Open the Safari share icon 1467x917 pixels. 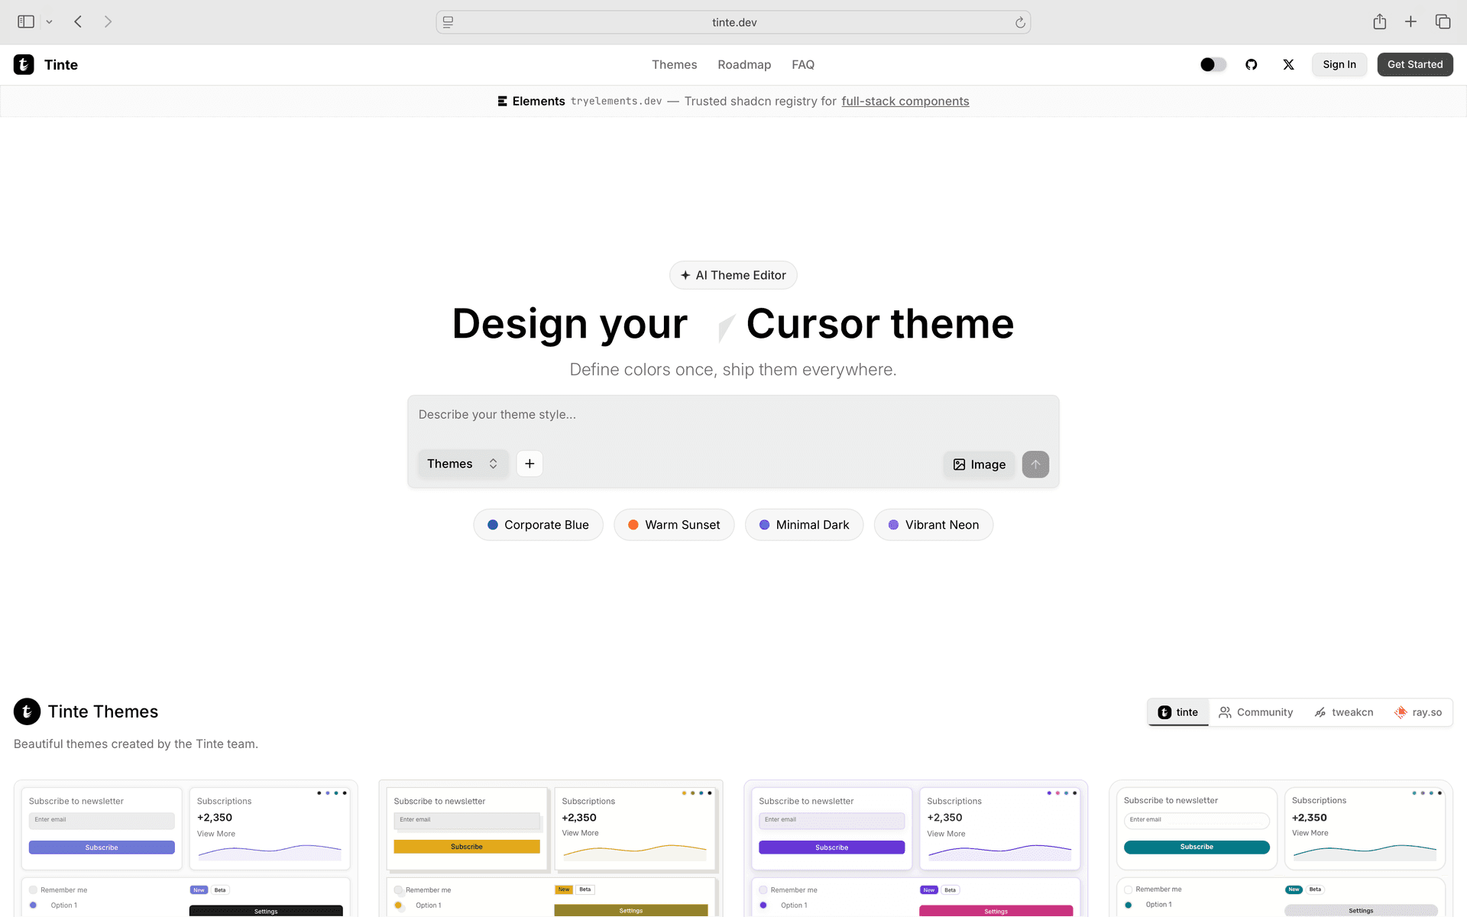click(x=1379, y=22)
